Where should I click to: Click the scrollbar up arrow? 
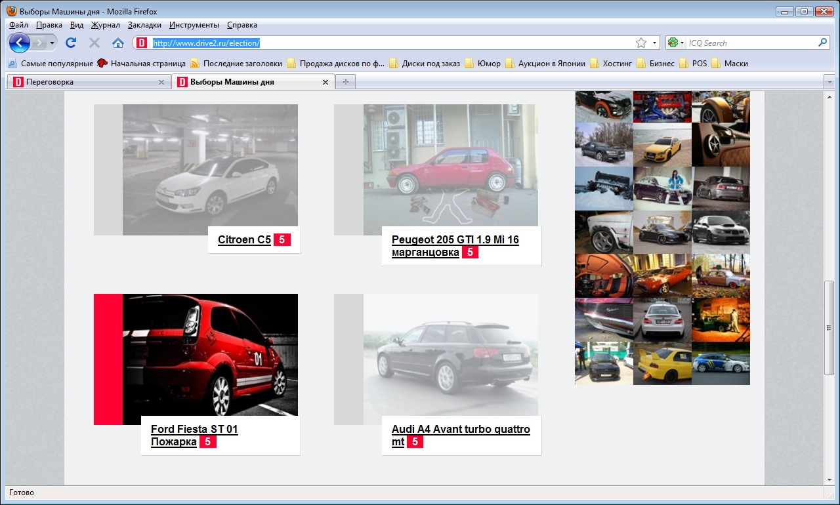(x=829, y=96)
